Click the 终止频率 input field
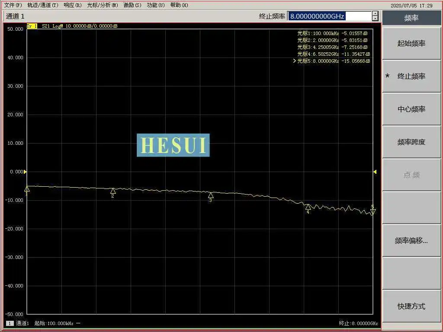The height and width of the screenshot is (332, 443). [x=329, y=16]
